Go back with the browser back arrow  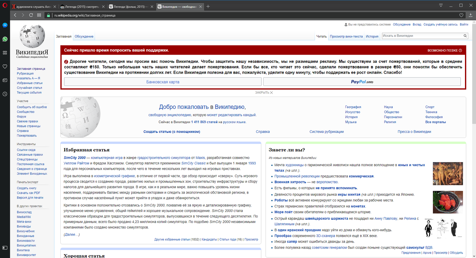15,15
